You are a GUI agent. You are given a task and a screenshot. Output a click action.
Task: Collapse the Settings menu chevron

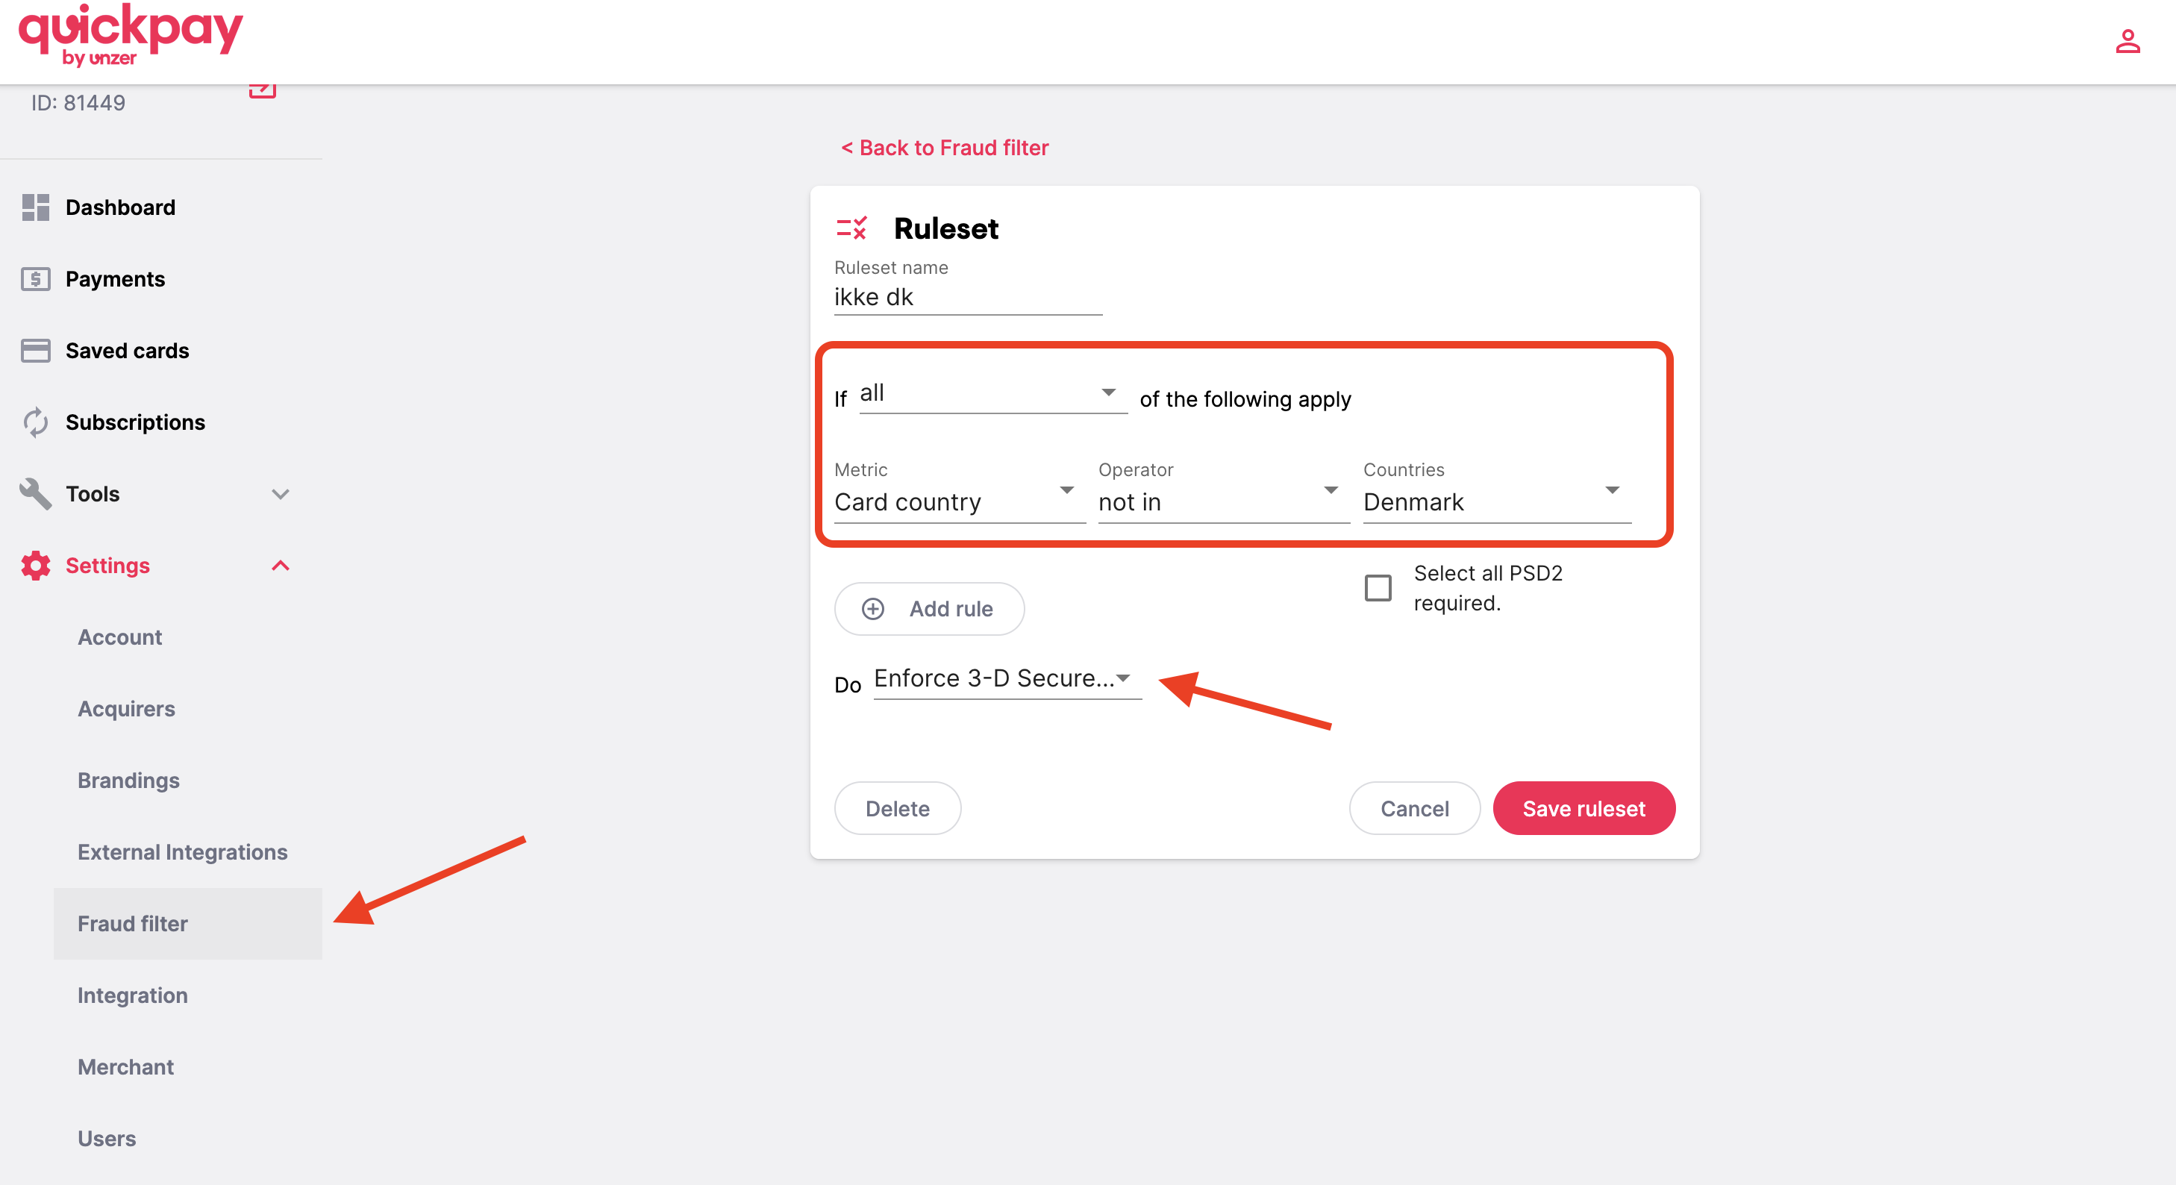coord(281,566)
